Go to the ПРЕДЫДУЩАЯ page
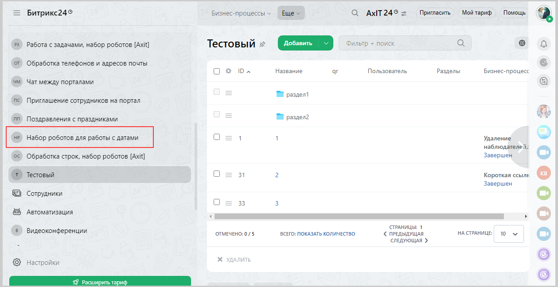The width and height of the screenshot is (558, 287). point(403,234)
